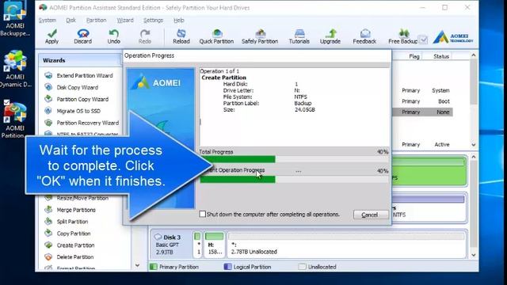The image size is (507, 285).
Task: Launch Disk Copy Wizard
Action: pyautogui.click(x=78, y=87)
